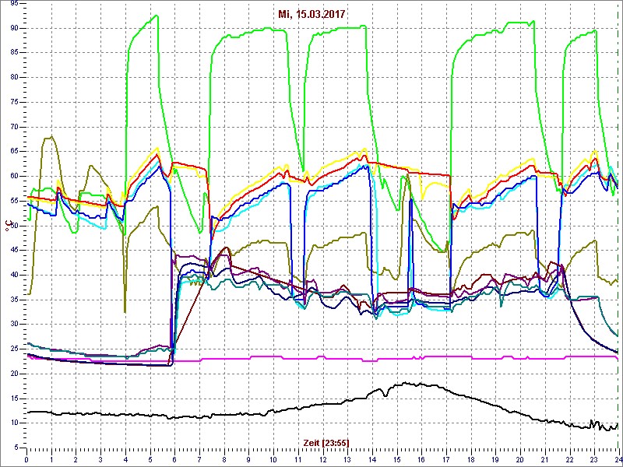Click hour 12 on the time axis
623x467 pixels.
coord(323,460)
